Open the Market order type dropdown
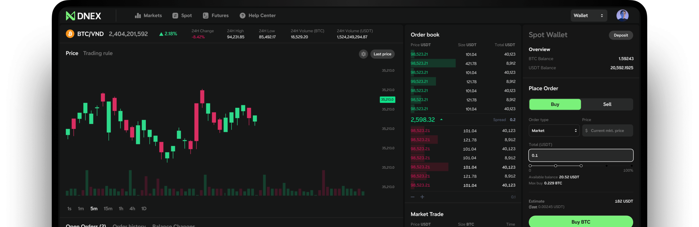The image size is (699, 227). click(554, 130)
